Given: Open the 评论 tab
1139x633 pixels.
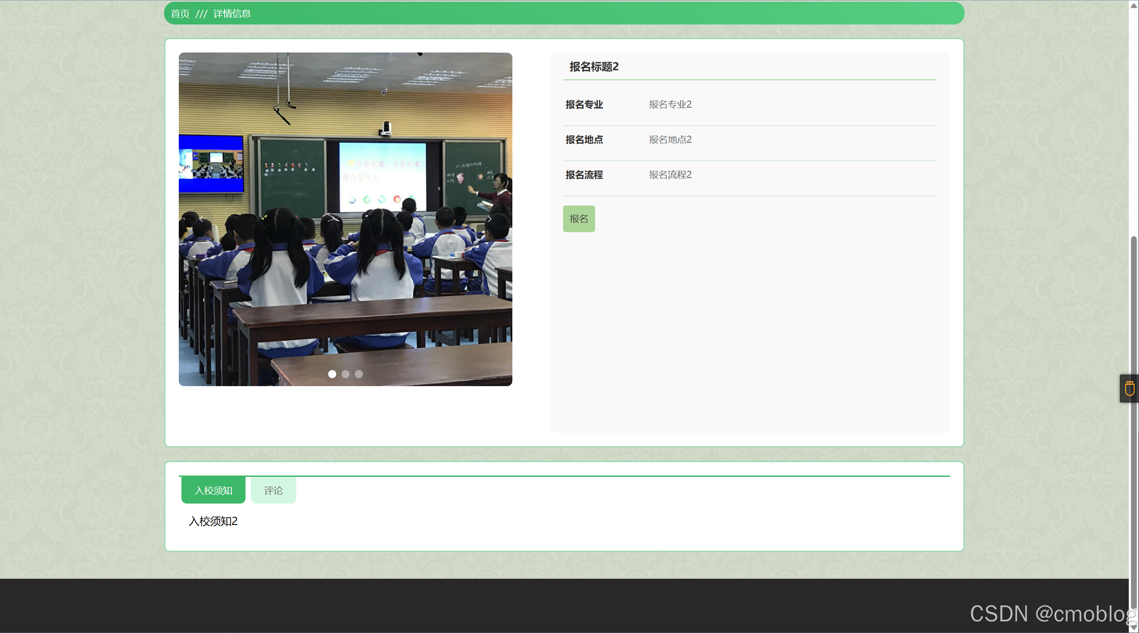Looking at the screenshot, I should point(273,490).
